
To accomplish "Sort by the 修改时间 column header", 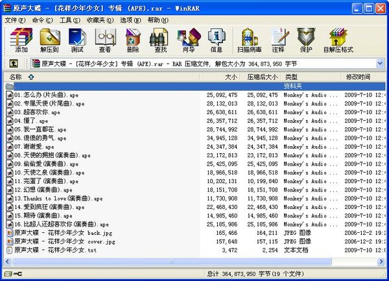I will point(364,77).
